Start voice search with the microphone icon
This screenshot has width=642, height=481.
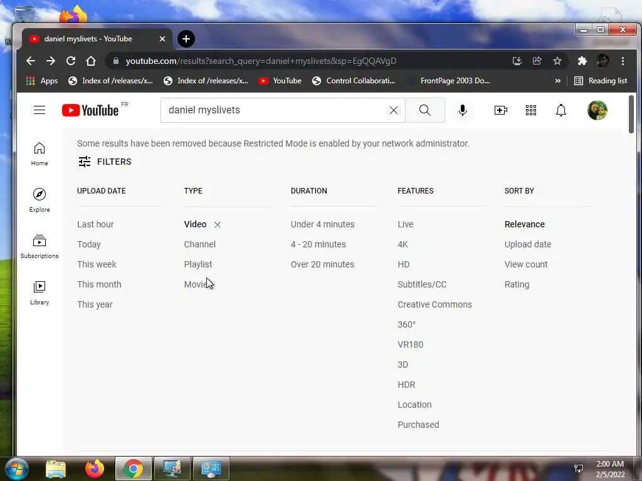click(x=462, y=110)
